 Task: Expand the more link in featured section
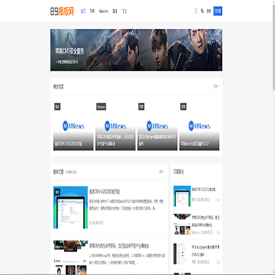(216, 86)
